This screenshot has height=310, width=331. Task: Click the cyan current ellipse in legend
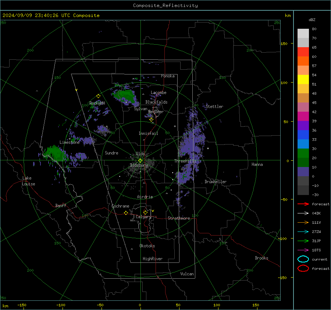point(303,259)
